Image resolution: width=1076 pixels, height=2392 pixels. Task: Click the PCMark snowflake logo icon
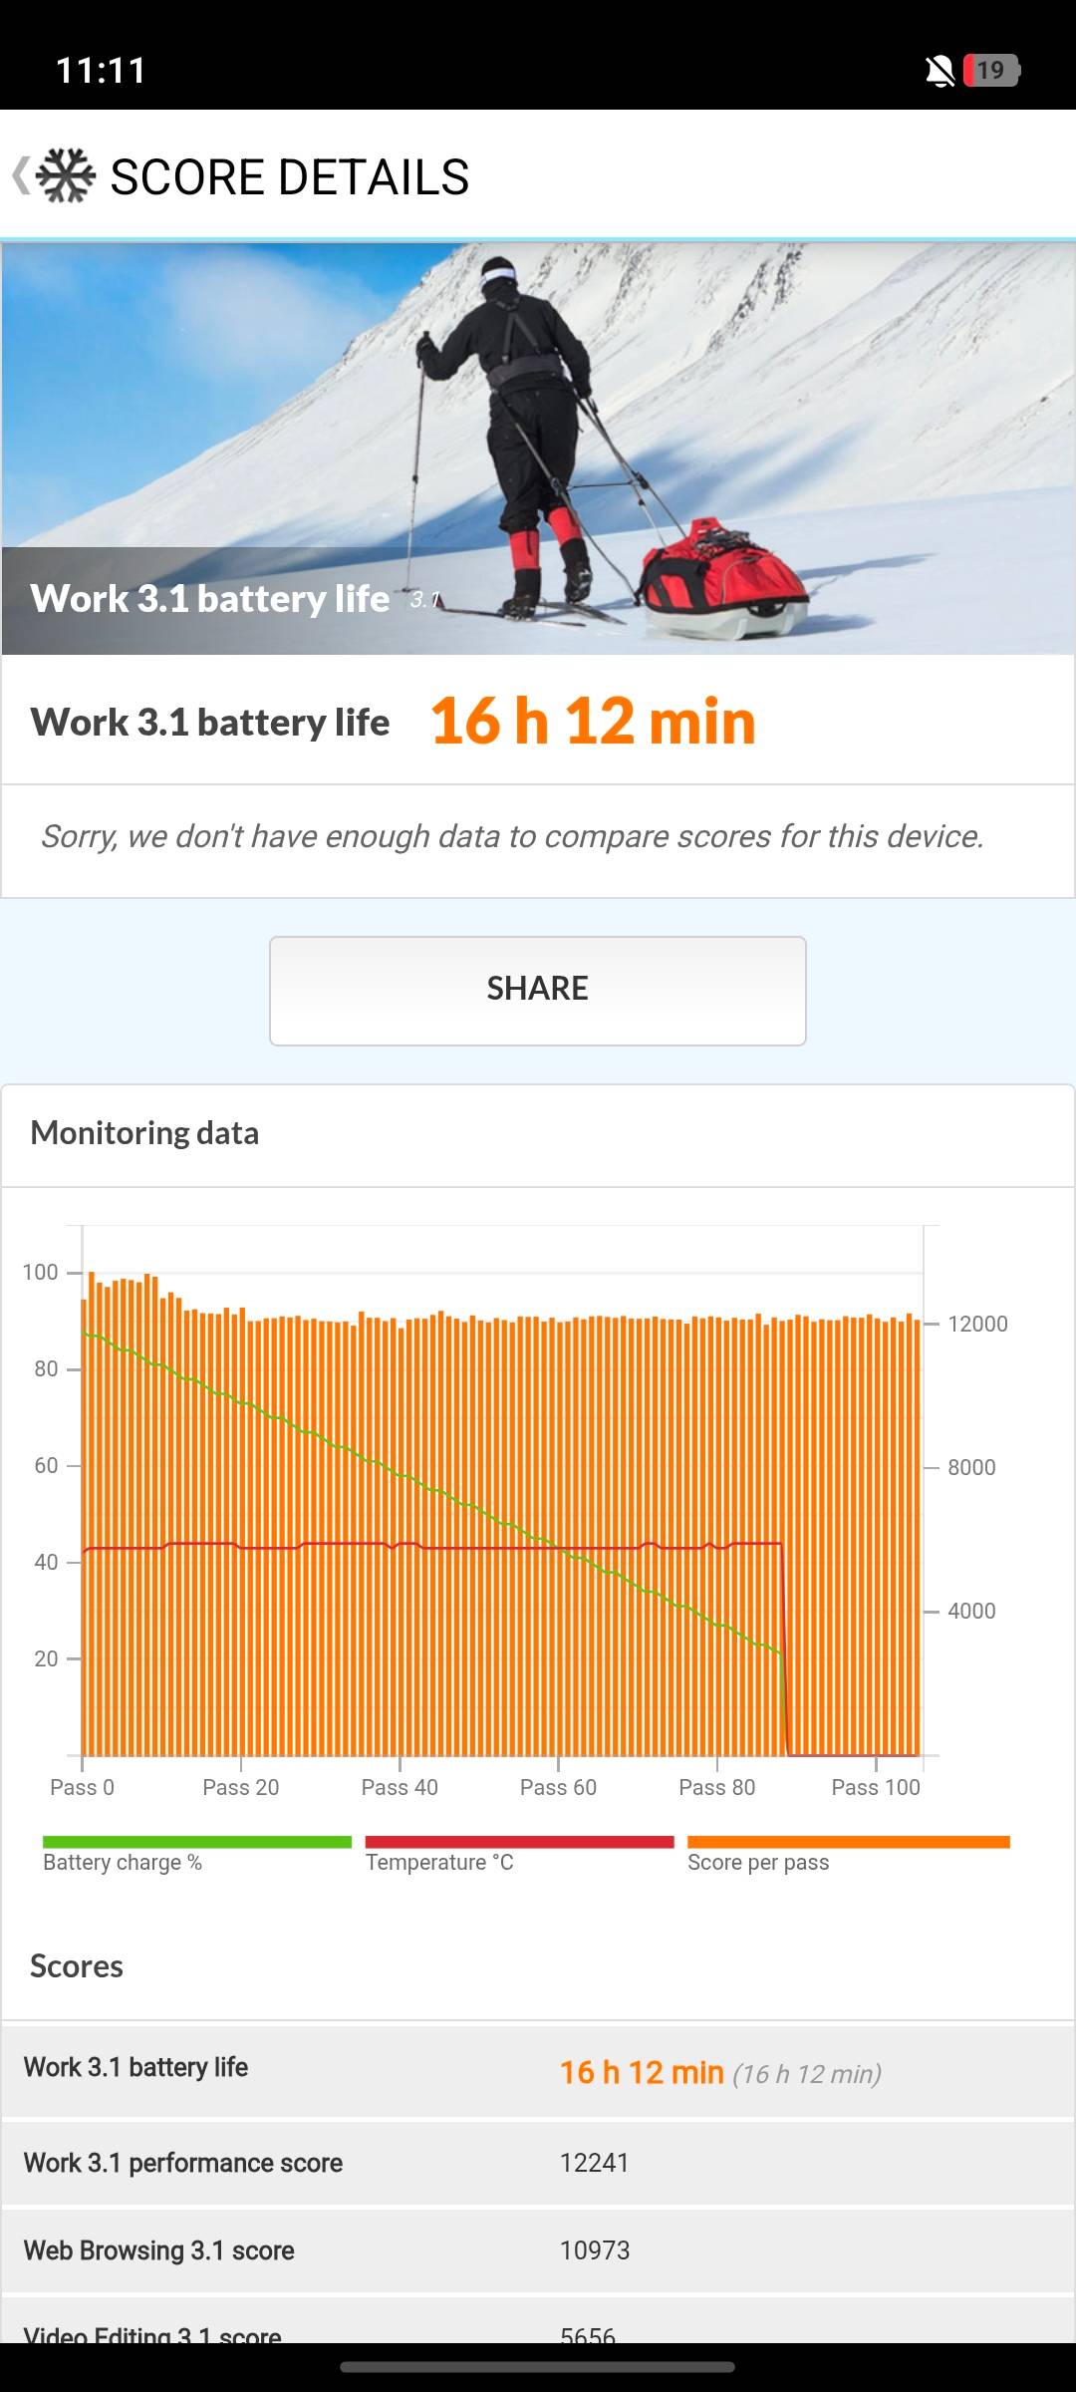[66, 175]
